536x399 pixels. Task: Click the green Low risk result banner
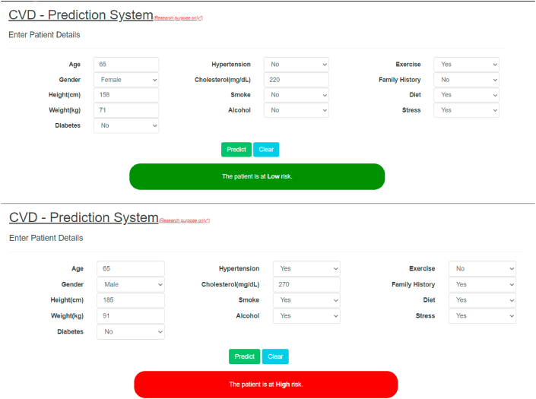coord(257,176)
